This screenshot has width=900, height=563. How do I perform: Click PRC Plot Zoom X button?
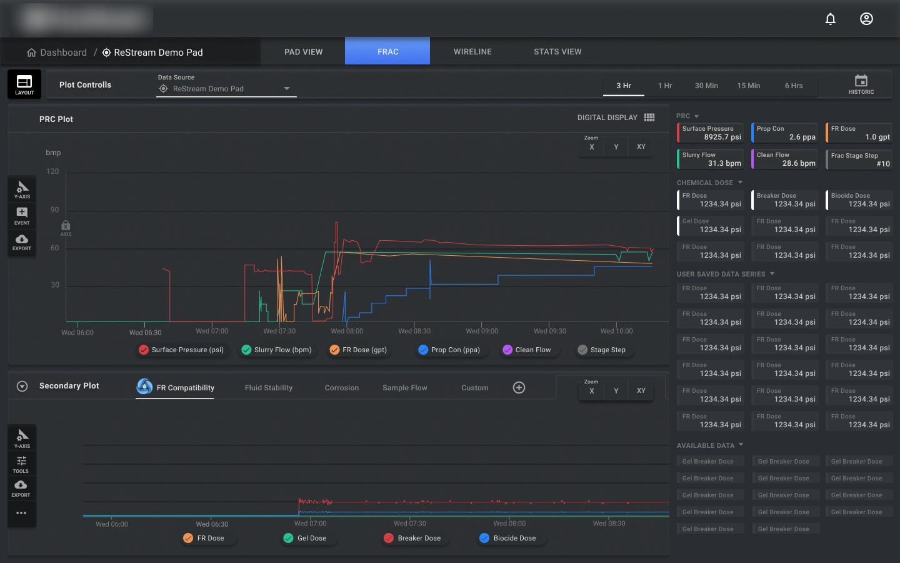(592, 147)
